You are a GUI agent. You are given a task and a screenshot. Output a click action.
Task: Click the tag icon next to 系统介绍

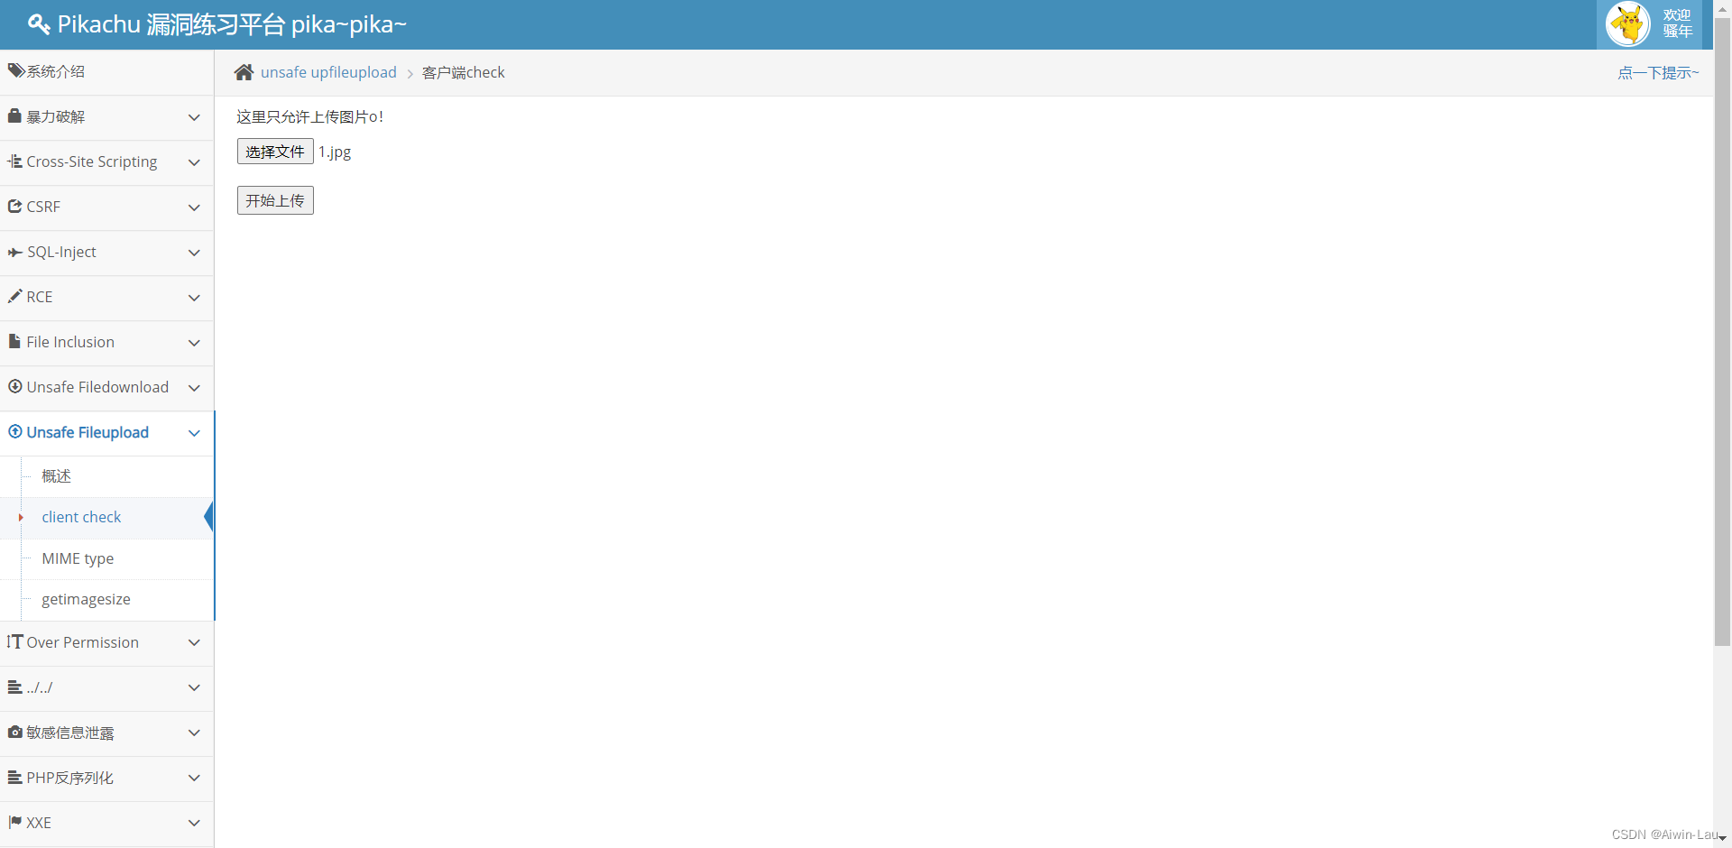pos(15,70)
